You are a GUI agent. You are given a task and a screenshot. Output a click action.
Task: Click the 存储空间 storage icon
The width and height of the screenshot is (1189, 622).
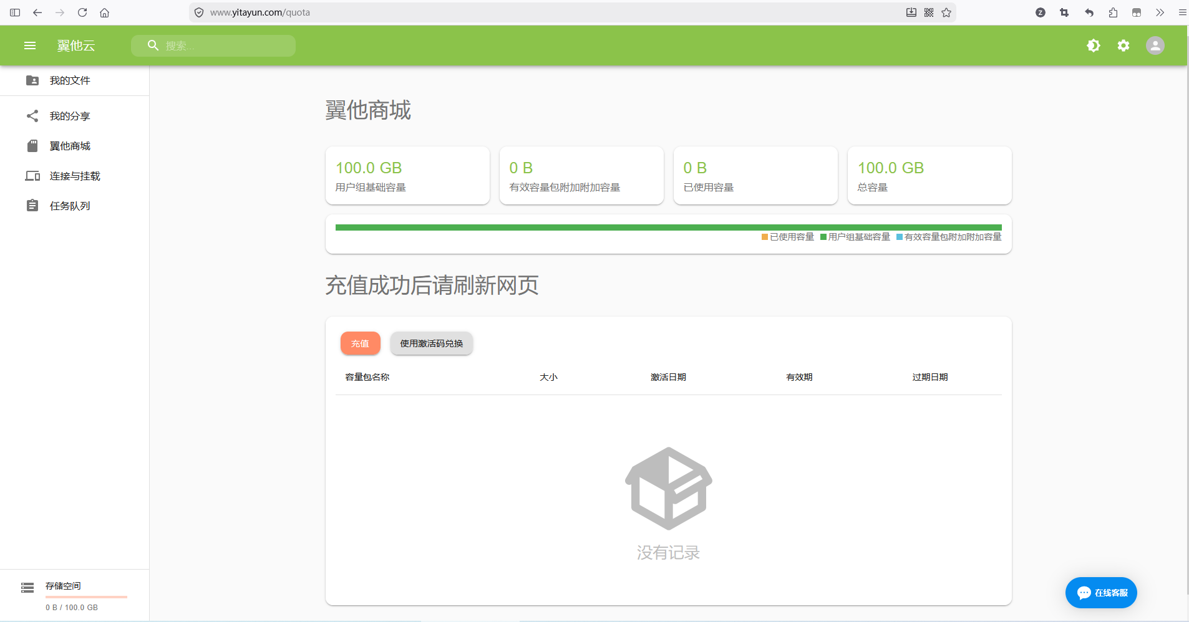coord(27,588)
